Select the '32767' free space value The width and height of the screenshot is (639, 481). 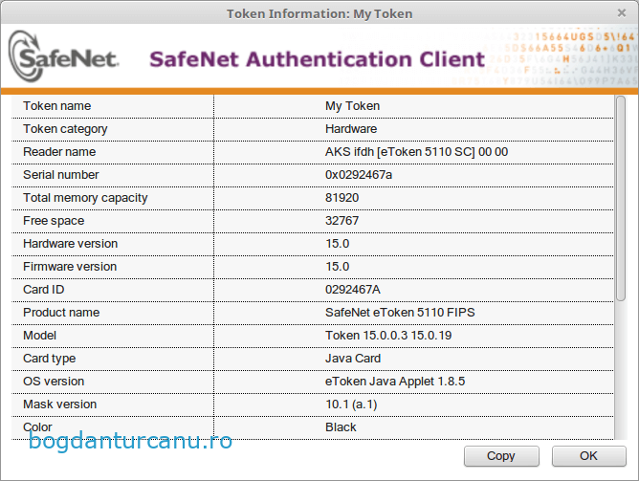[x=342, y=221]
